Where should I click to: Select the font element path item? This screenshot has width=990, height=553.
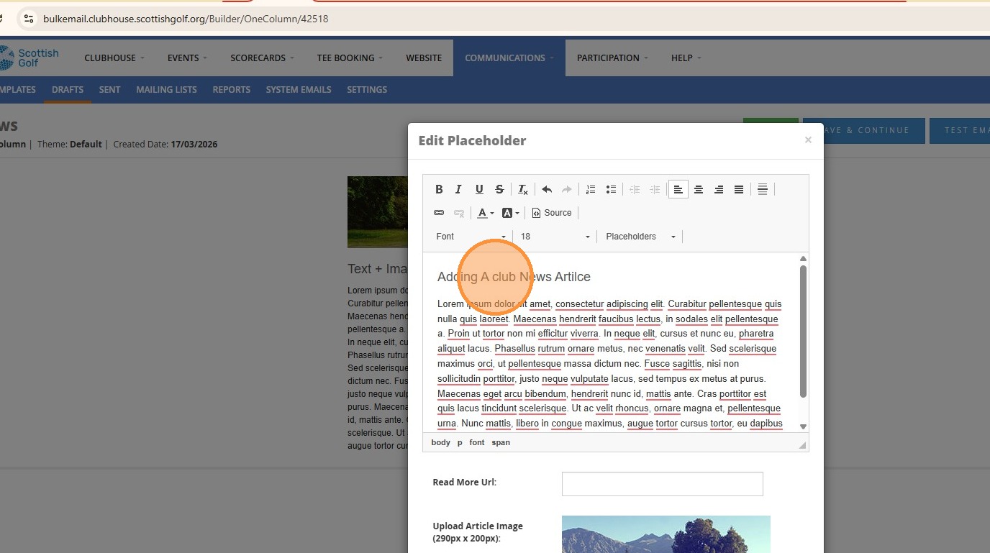(x=477, y=442)
